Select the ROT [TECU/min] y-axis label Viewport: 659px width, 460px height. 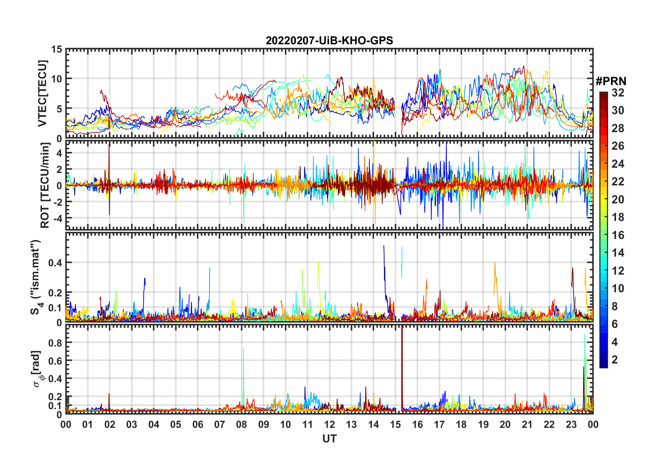click(45, 185)
